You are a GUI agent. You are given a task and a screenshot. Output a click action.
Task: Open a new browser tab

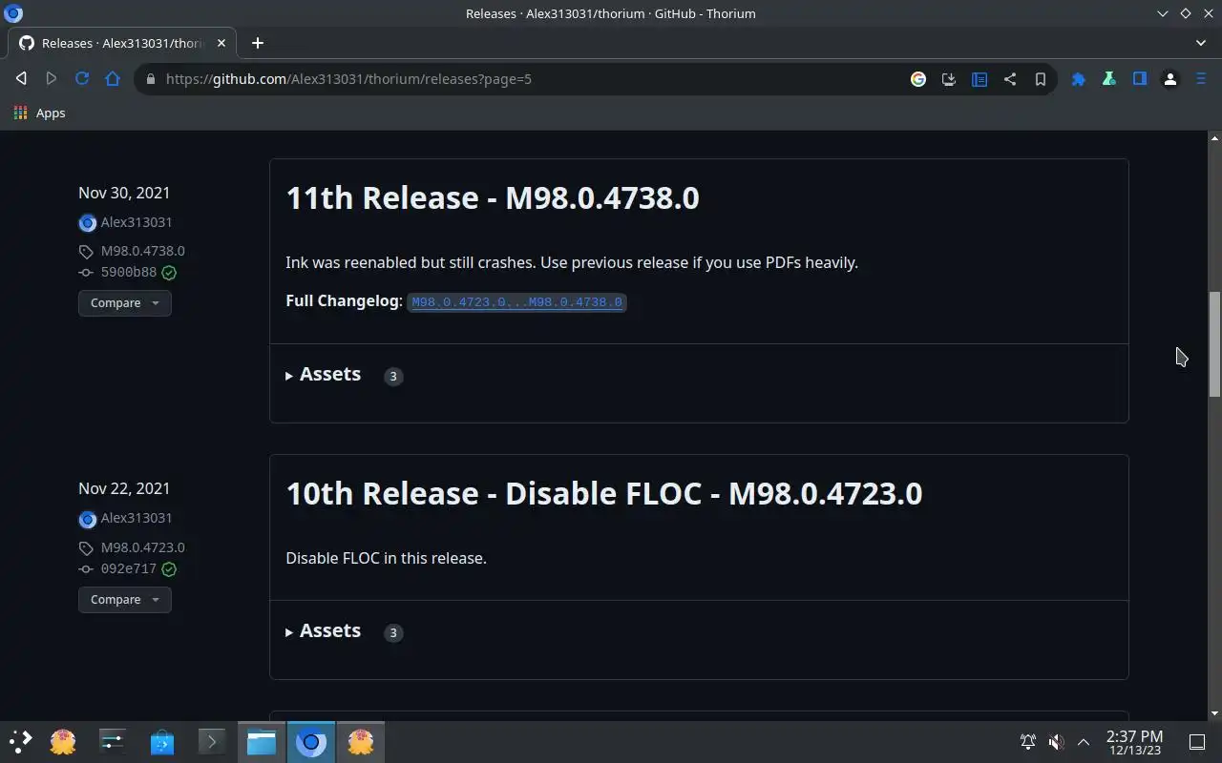click(258, 43)
